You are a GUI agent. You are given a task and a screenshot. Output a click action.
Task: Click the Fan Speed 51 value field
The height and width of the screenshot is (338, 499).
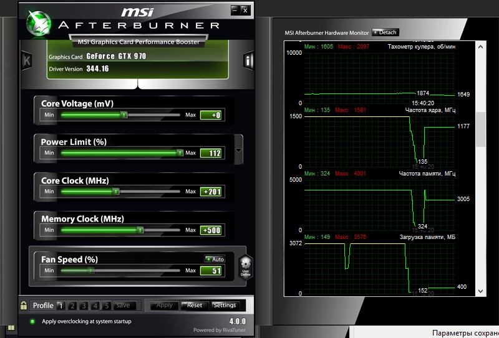(x=211, y=271)
